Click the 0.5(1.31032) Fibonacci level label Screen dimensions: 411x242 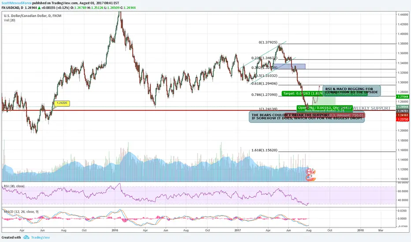pyautogui.click(x=266, y=76)
